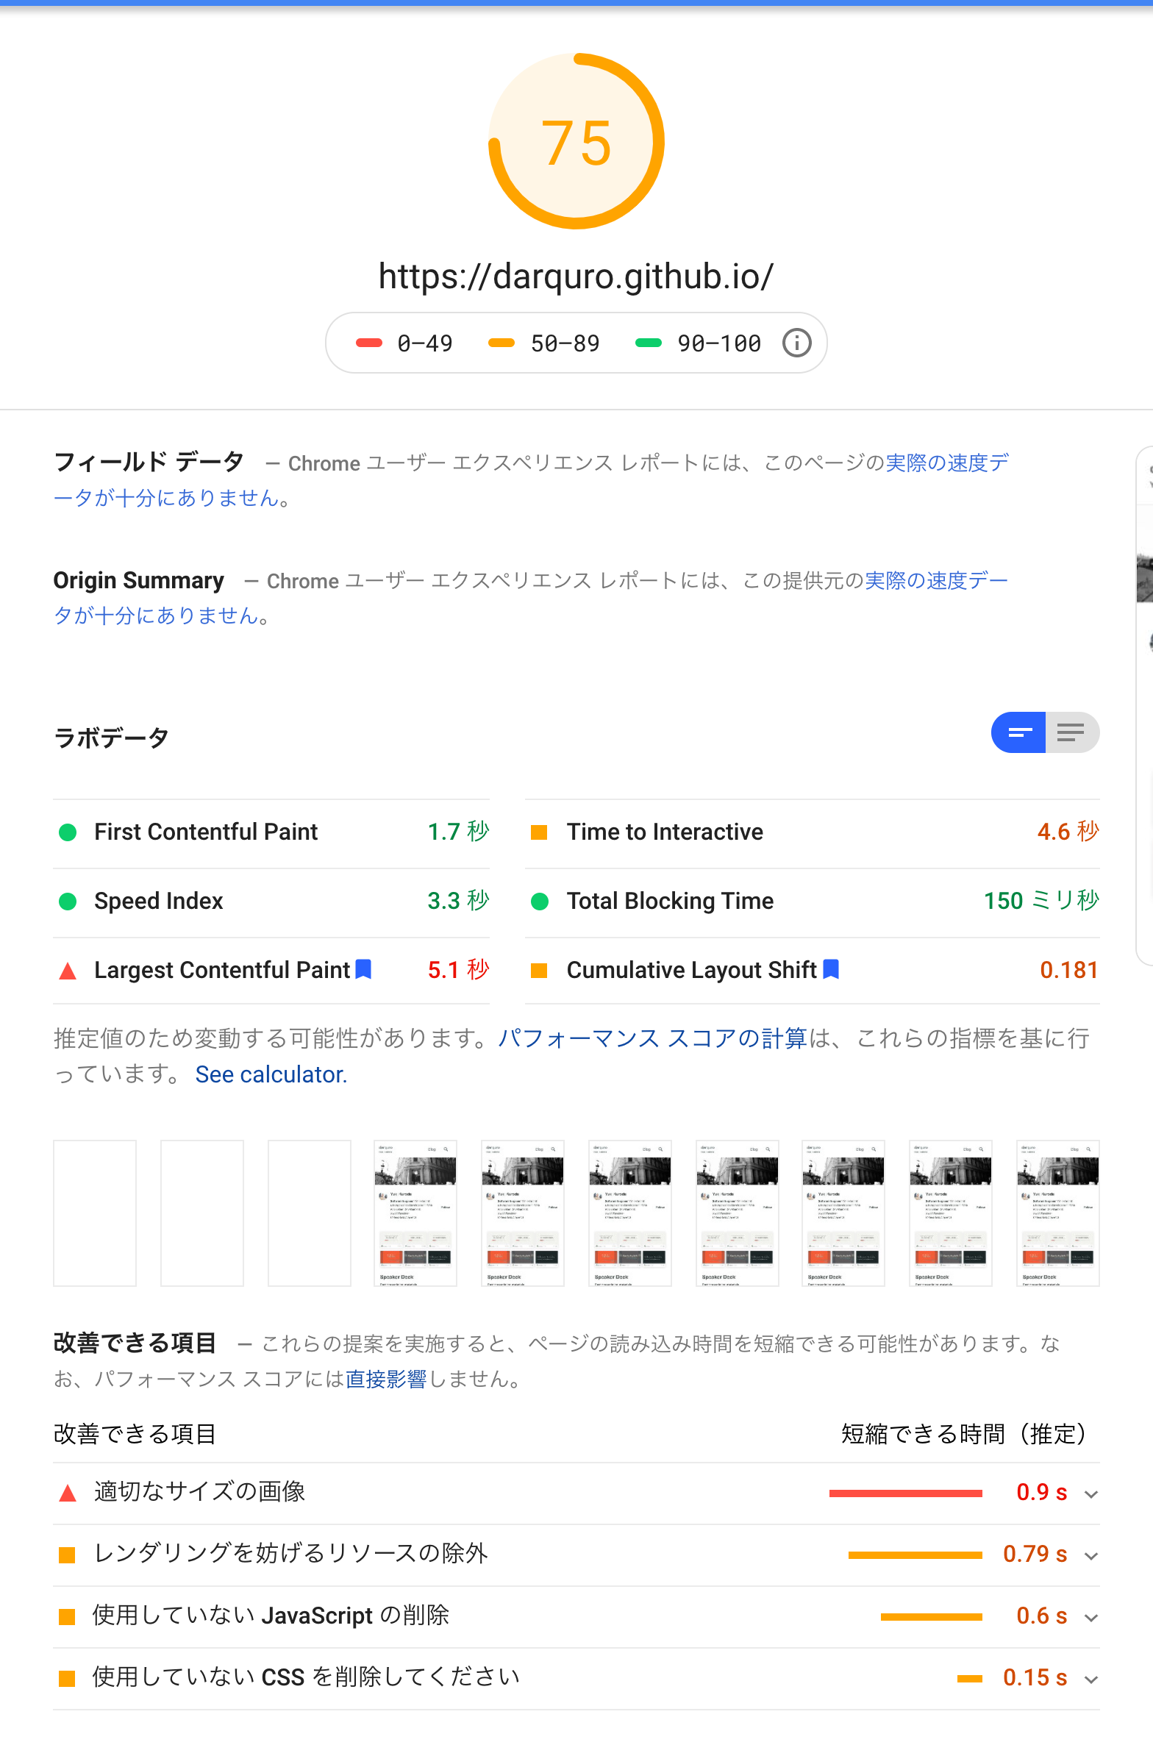Click the Largest Contentful Paint bookmark icon
The width and height of the screenshot is (1153, 1756).
(x=363, y=968)
